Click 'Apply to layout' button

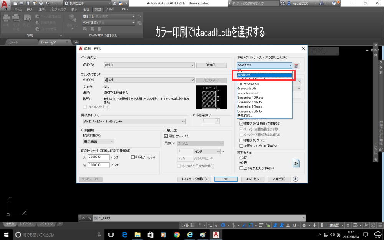[x=194, y=179]
